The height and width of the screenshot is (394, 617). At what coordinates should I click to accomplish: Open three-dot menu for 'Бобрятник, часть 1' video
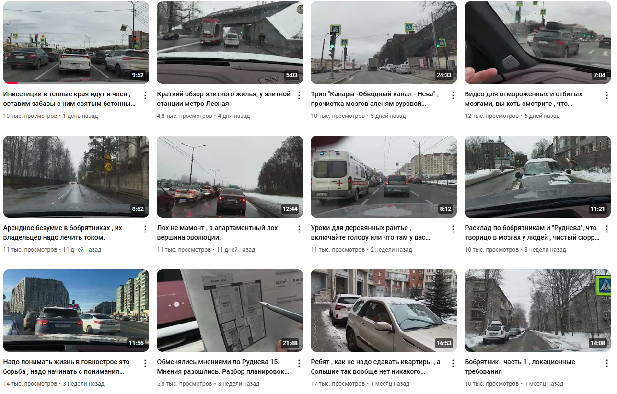tap(607, 363)
